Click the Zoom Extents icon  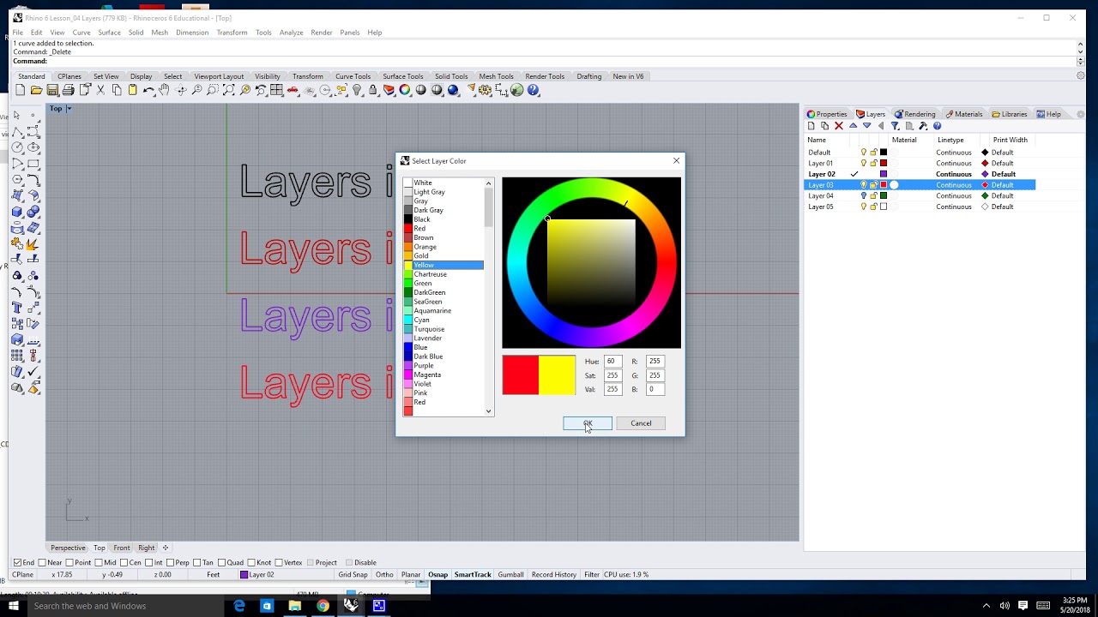click(229, 90)
